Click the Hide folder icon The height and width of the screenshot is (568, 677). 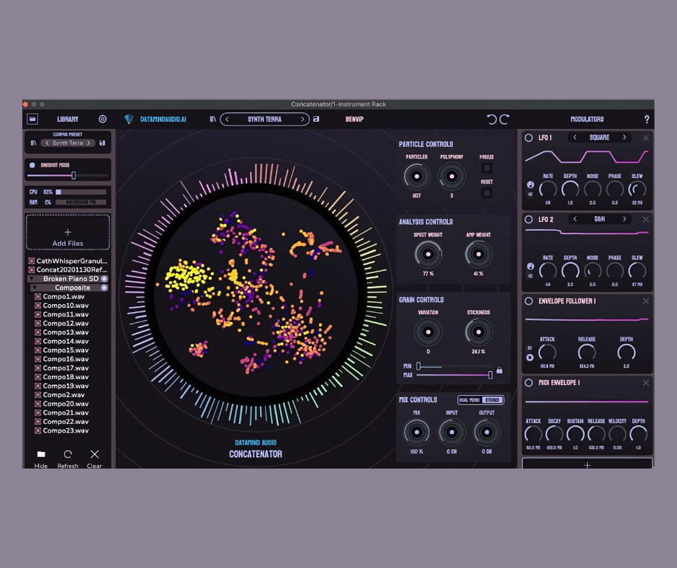coord(41,454)
